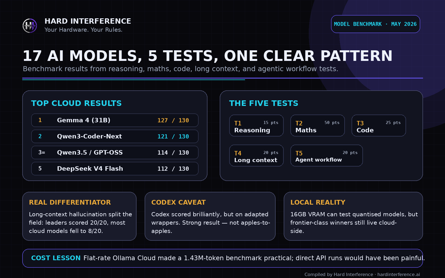Click the 50 pts label

332,123
